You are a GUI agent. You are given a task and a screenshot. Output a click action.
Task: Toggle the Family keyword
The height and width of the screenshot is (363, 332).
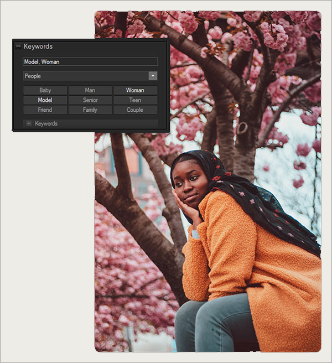pyautogui.click(x=90, y=110)
